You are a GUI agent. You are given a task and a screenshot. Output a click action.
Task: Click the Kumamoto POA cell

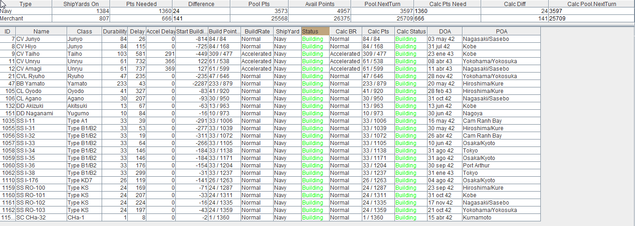501,218
